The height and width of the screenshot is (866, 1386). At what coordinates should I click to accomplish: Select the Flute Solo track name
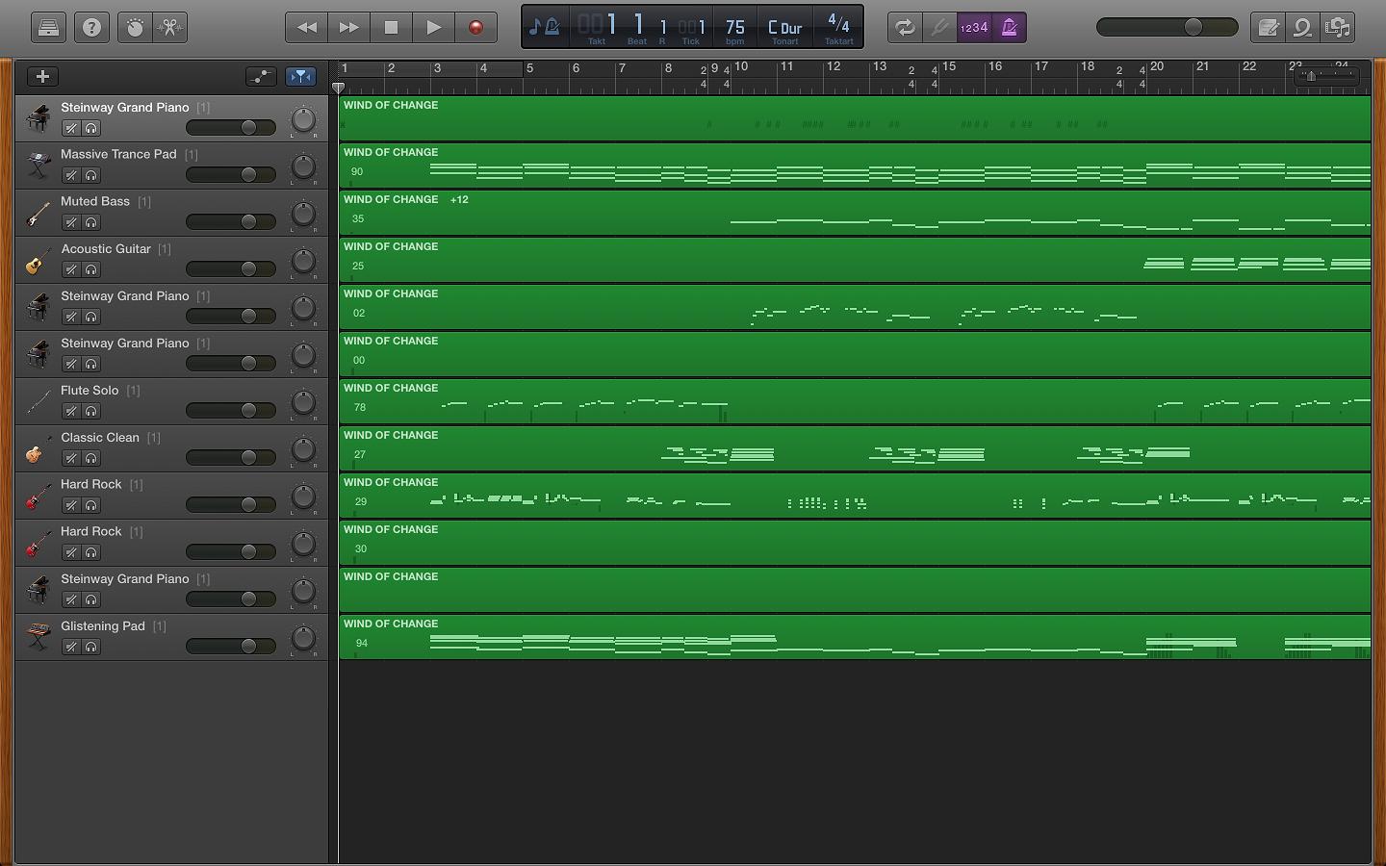[x=90, y=390]
